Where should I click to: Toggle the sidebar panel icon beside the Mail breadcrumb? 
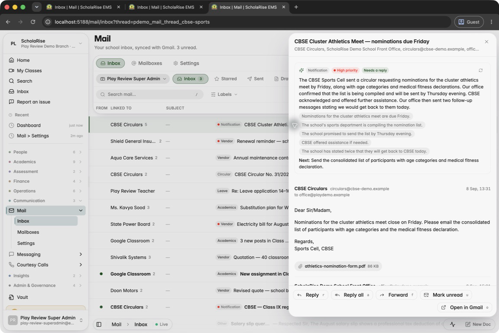(99, 324)
